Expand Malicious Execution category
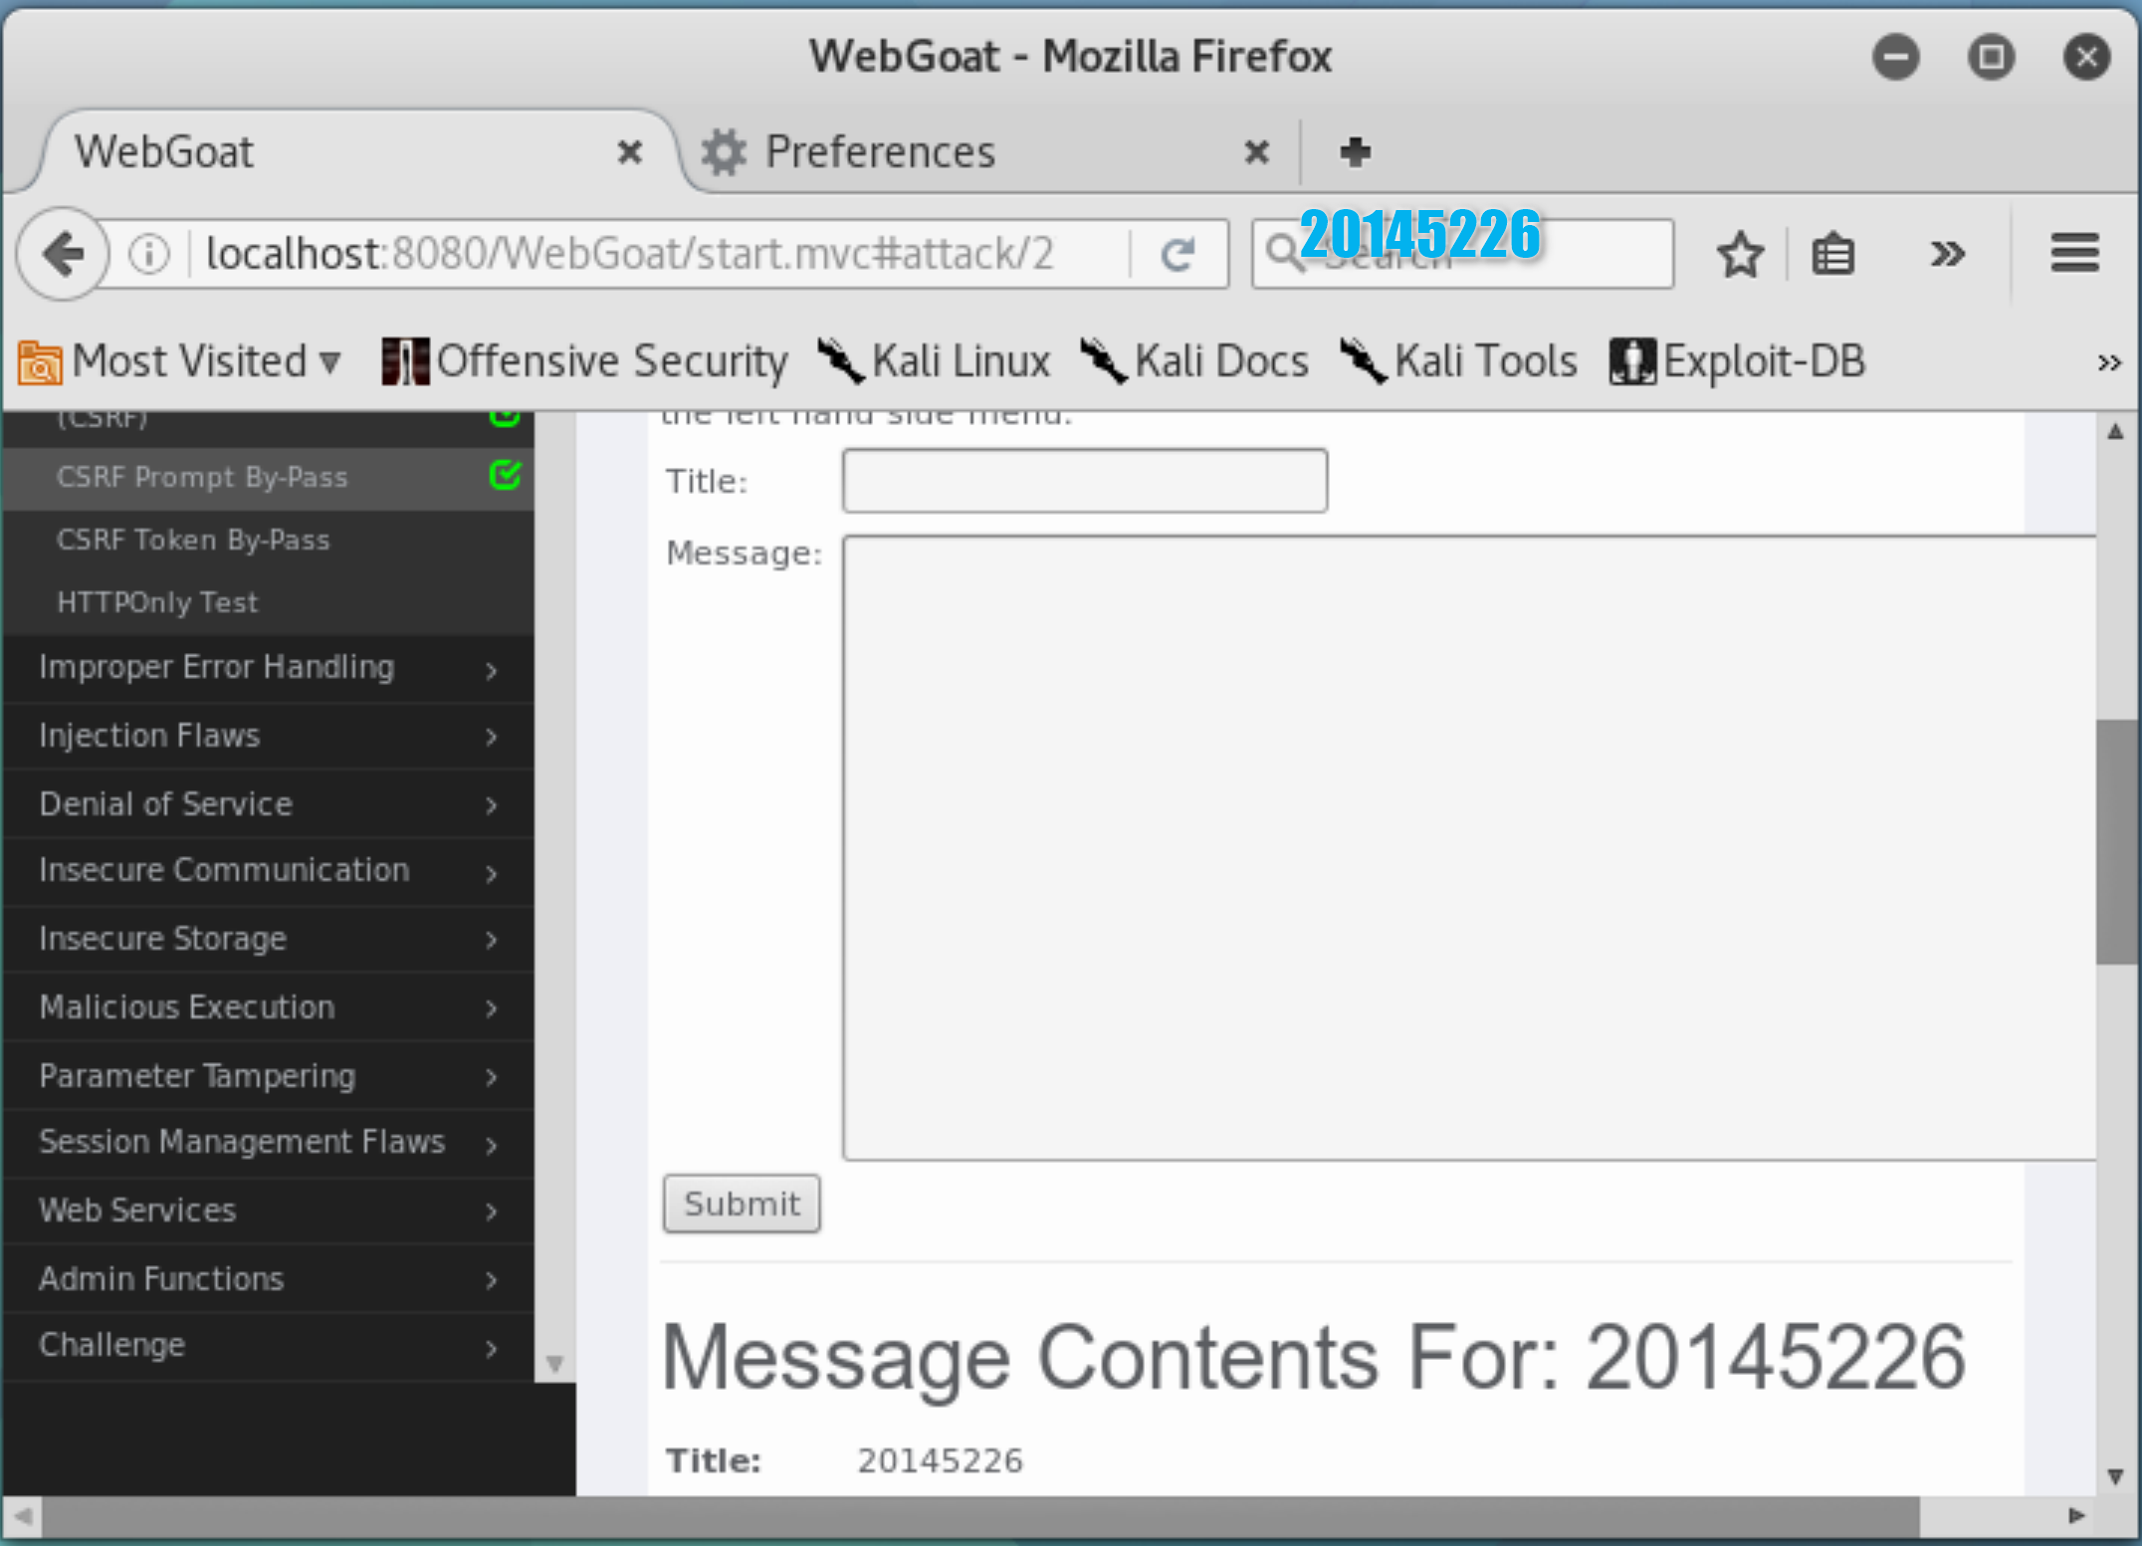This screenshot has height=1546, width=2142. pyautogui.click(x=268, y=1007)
